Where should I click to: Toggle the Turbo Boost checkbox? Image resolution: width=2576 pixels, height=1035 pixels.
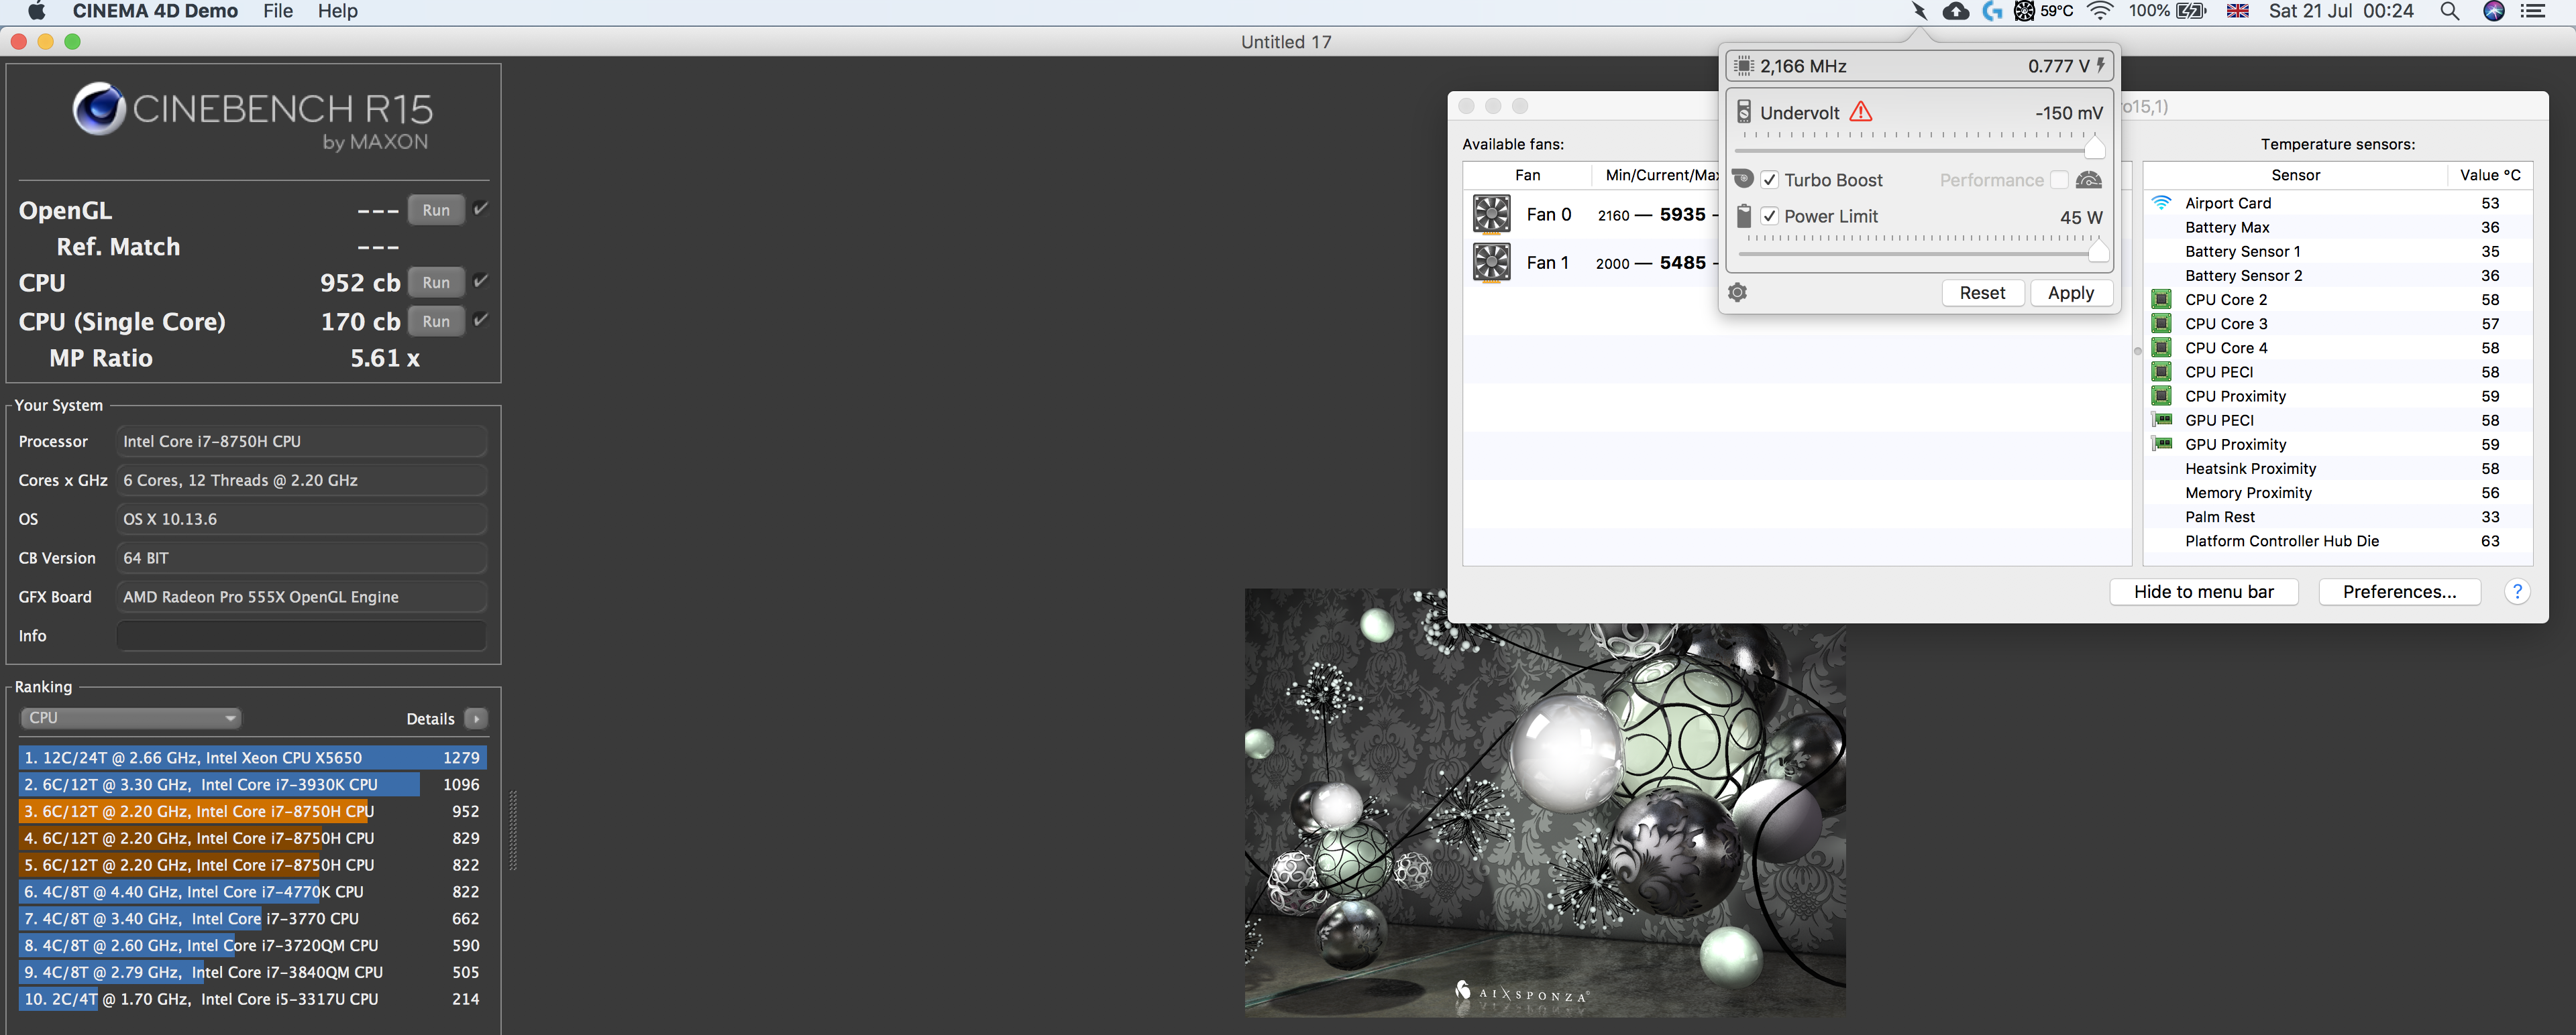pos(1769,180)
